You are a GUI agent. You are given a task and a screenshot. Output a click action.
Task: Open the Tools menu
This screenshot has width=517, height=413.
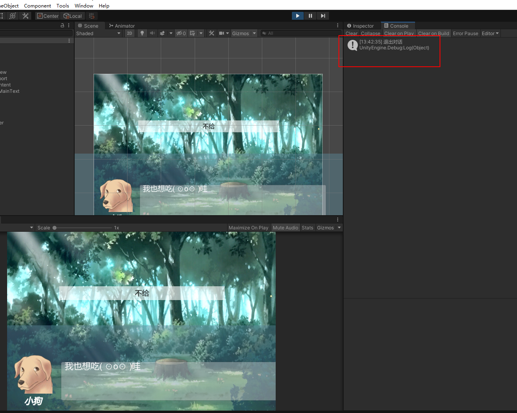point(63,6)
